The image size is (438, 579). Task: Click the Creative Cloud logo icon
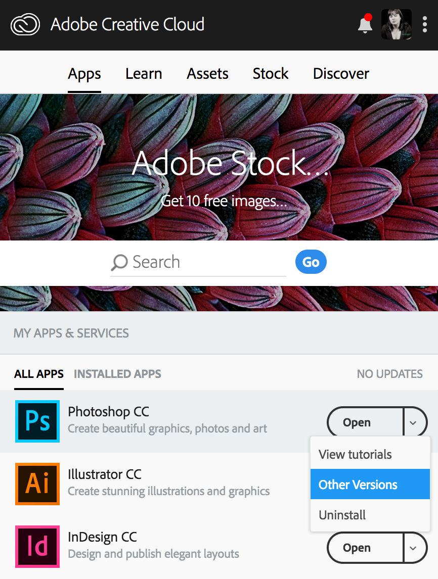click(x=25, y=25)
